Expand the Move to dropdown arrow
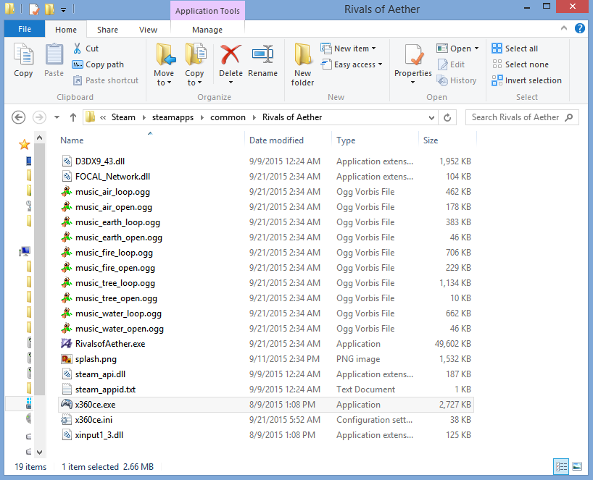This screenshot has width=593, height=480. [169, 83]
